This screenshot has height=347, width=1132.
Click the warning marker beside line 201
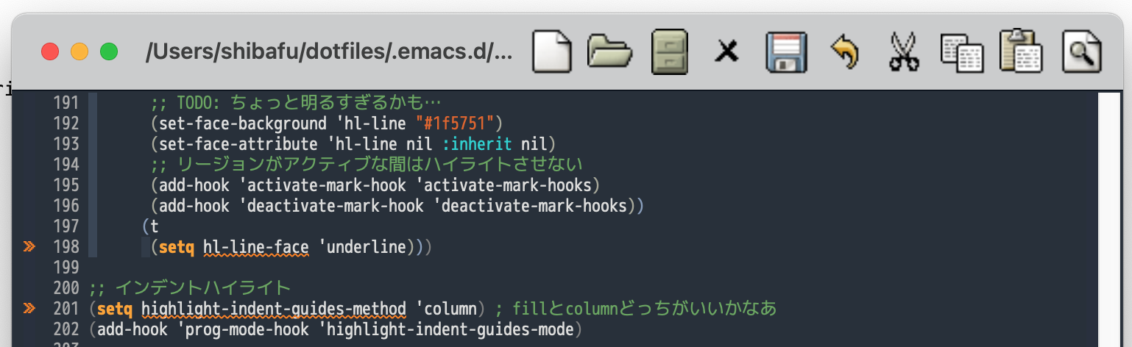point(29,308)
